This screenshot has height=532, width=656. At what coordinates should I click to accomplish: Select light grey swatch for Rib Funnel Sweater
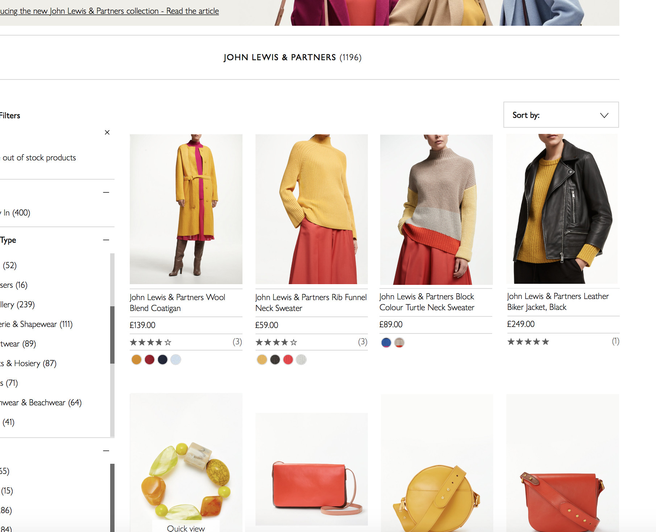click(301, 360)
